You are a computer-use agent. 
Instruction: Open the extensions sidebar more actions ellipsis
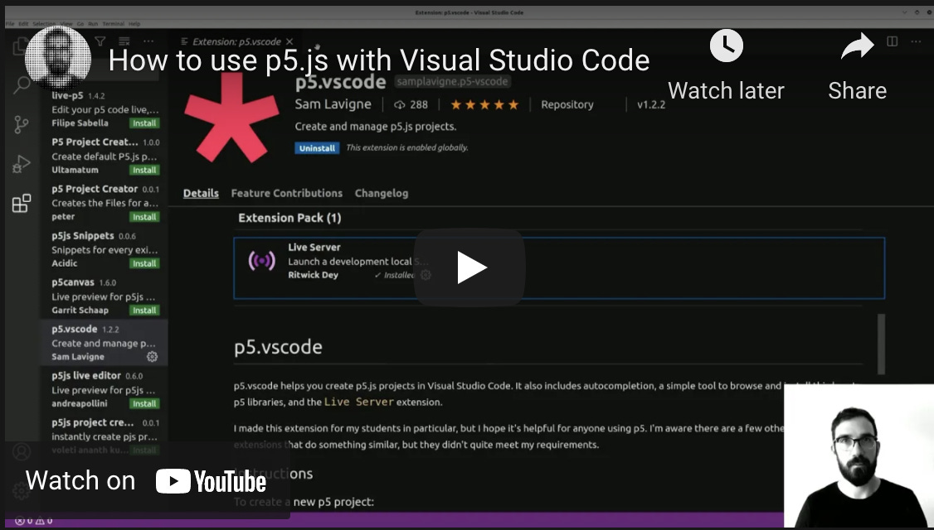148,41
